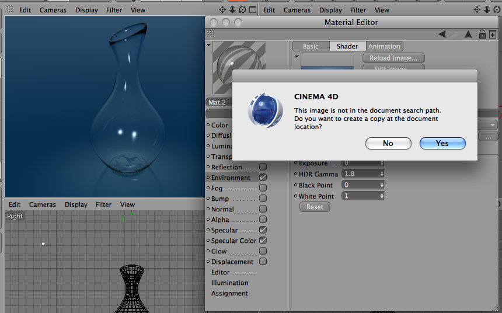Image resolution: width=502 pixels, height=313 pixels.
Task: Click the new window icon in Material Editor
Action: point(493,34)
